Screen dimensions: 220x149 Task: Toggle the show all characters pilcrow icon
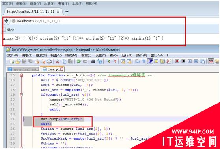144,61
